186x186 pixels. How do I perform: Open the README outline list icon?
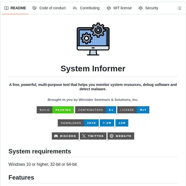(179, 8)
